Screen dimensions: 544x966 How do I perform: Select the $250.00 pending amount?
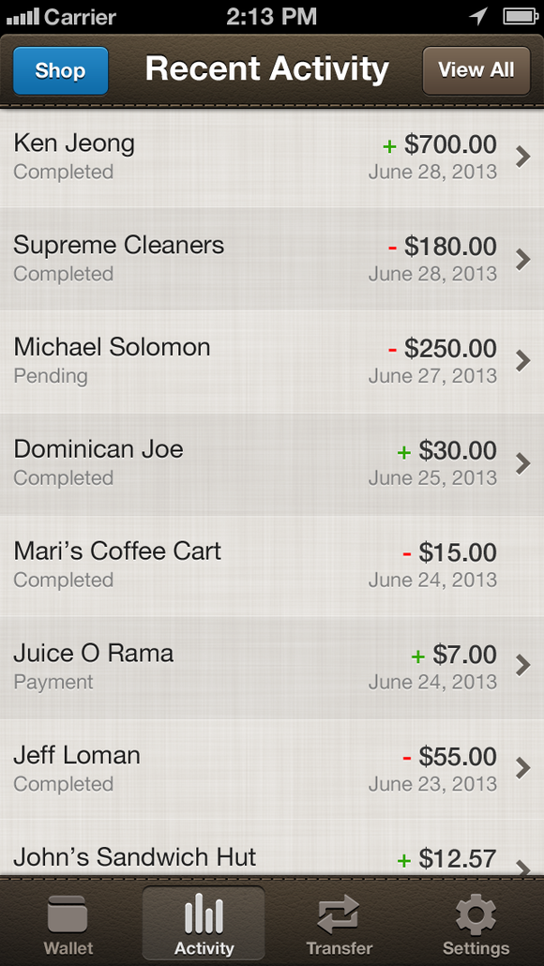(450, 349)
